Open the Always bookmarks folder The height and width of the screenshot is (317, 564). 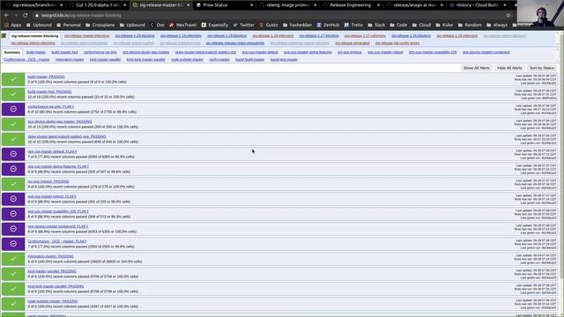pos(497,25)
